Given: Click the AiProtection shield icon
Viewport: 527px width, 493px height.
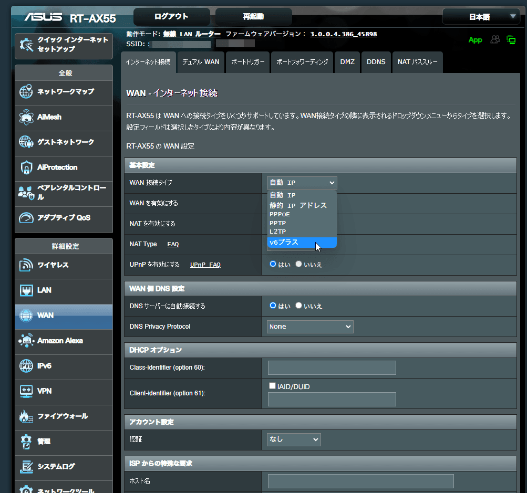Looking at the screenshot, I should tap(26, 167).
